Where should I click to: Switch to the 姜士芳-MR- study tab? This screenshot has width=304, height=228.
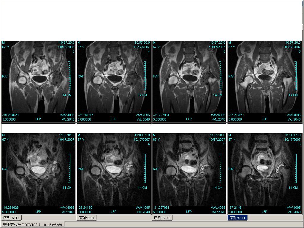(33, 225)
